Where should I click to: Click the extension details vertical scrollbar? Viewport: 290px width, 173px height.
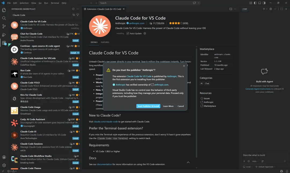196,102
